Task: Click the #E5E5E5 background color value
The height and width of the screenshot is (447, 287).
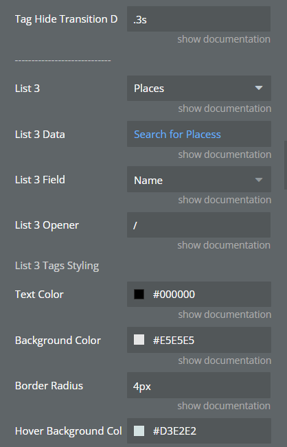Action: [174, 340]
